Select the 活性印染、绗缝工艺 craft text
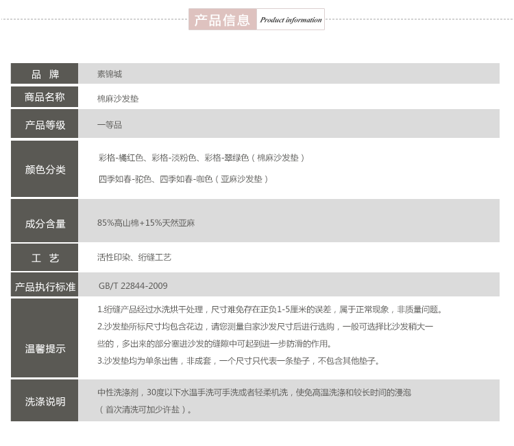 134,257
